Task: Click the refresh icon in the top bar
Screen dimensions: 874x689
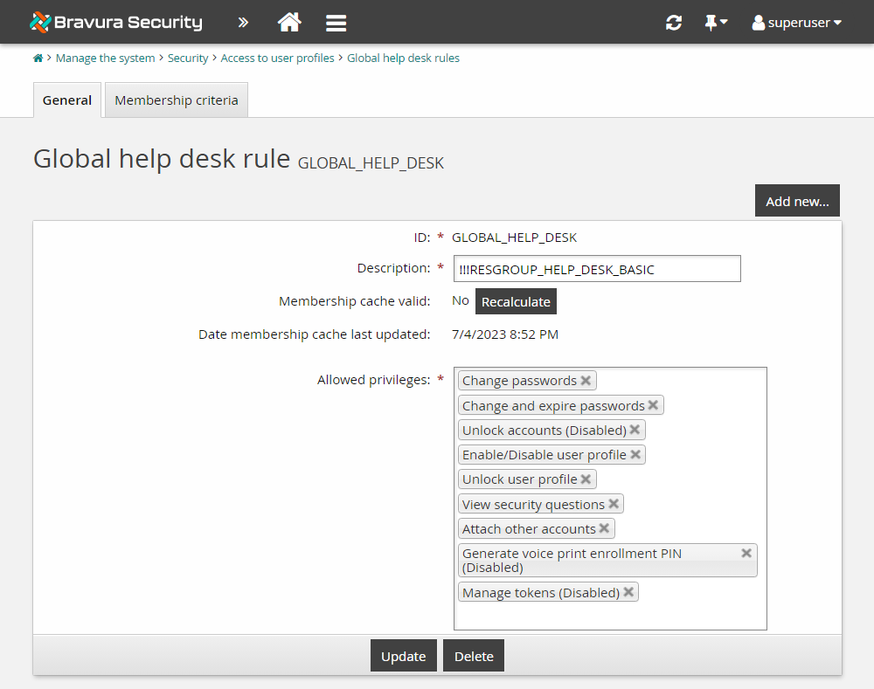Action: click(673, 22)
